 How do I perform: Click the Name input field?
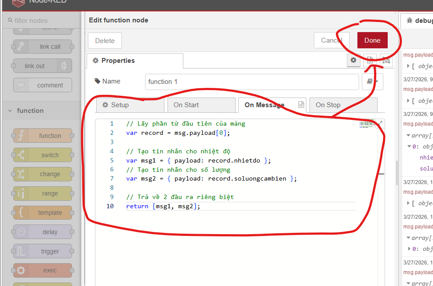click(x=251, y=82)
